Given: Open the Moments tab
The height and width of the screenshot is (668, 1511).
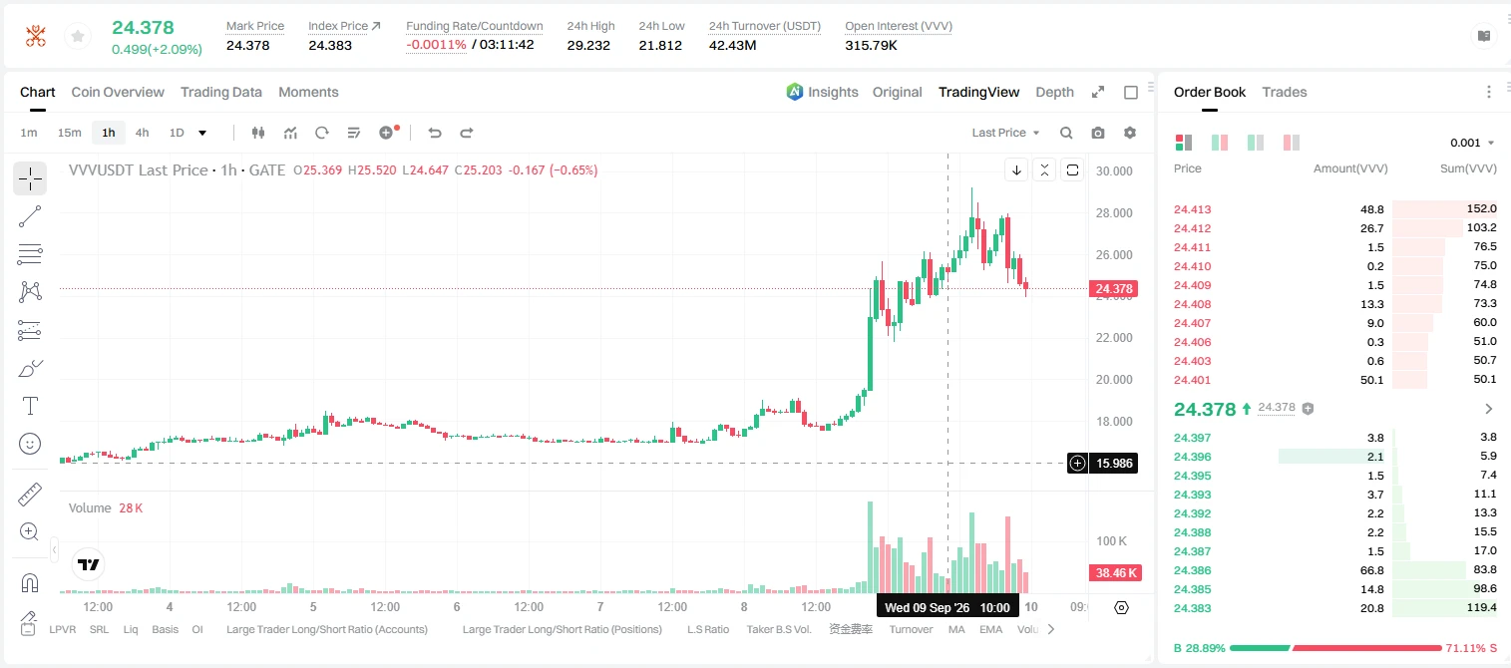Looking at the screenshot, I should (x=308, y=92).
